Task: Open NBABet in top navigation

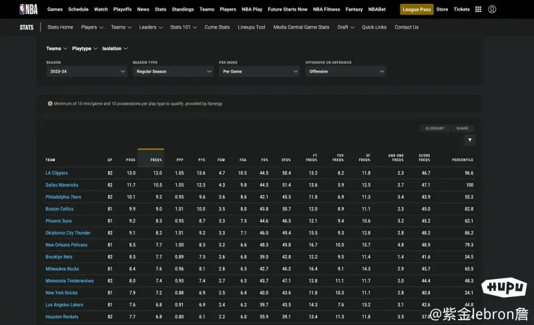Action: click(x=377, y=9)
